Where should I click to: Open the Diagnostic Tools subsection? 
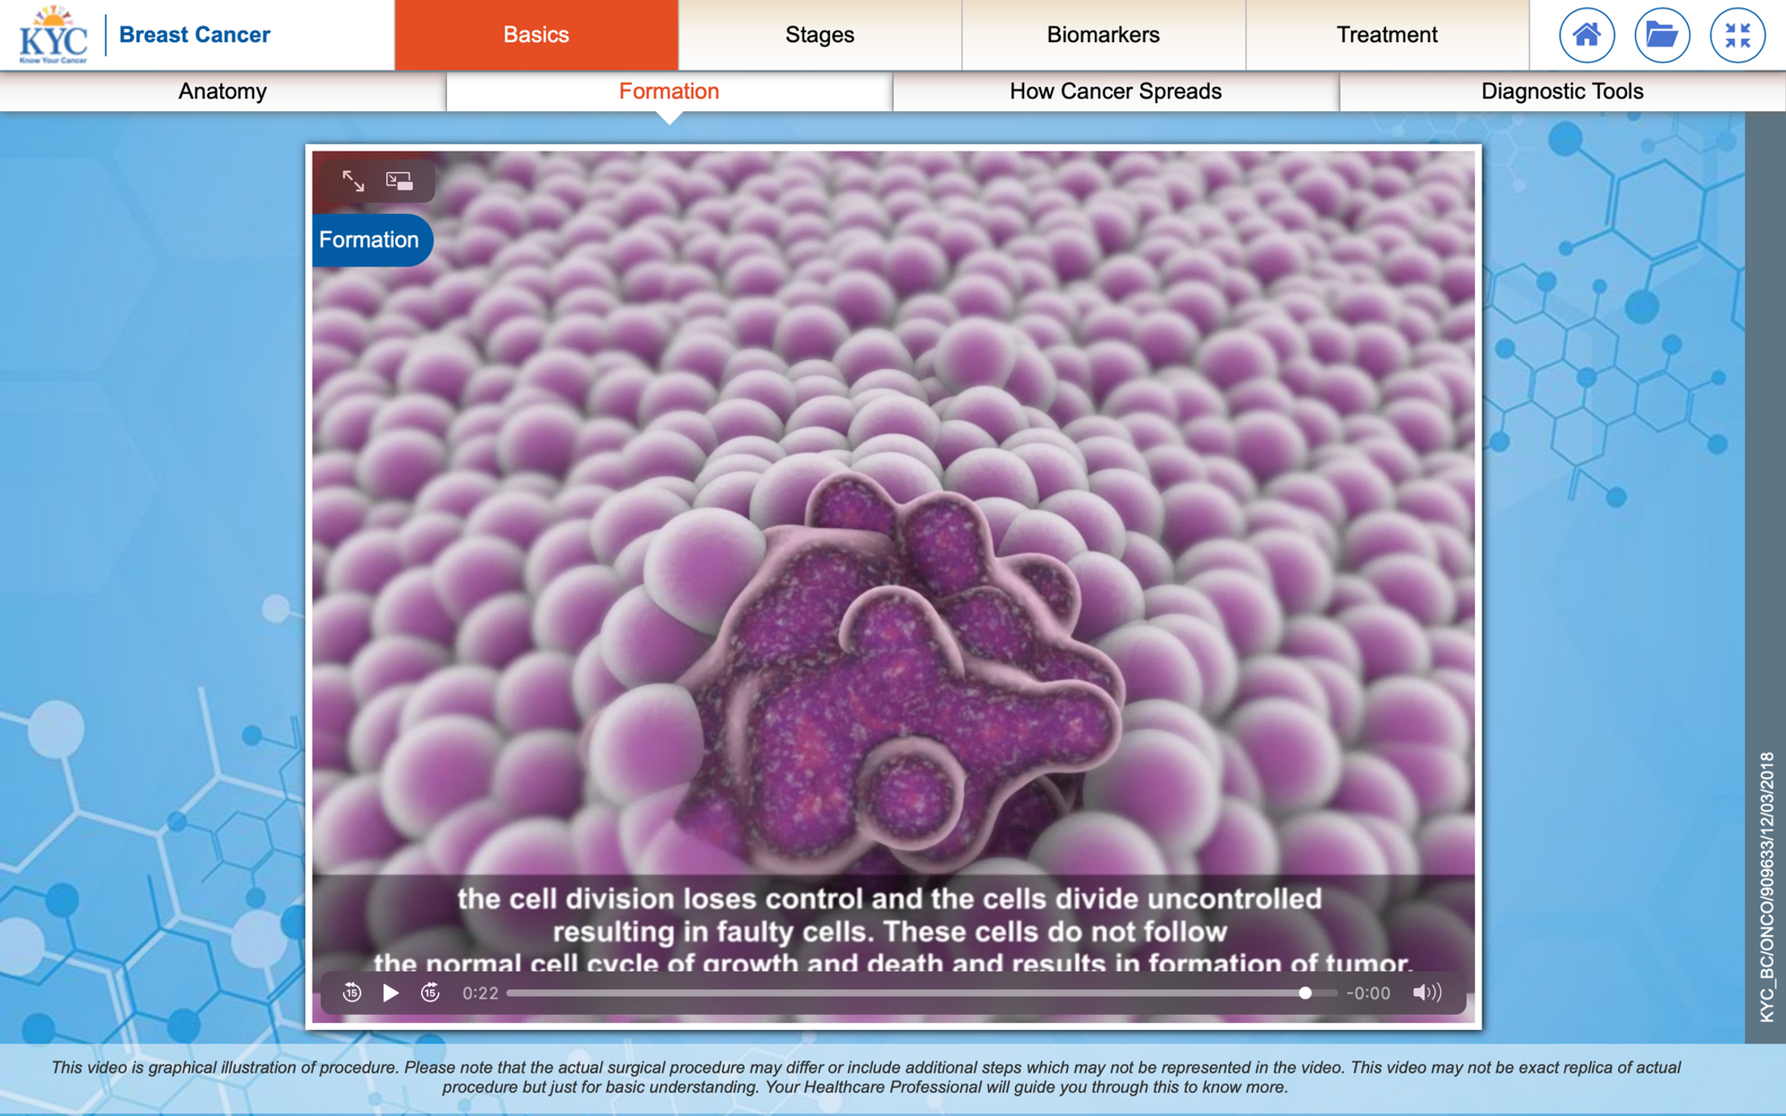[1561, 92]
